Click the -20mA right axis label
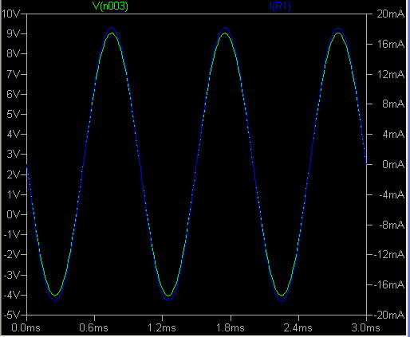410x337 pixels. (x=389, y=315)
